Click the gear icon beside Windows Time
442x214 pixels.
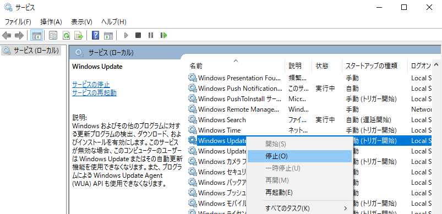tap(192, 130)
